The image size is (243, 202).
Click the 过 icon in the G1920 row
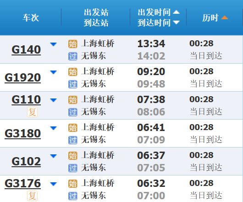coord(73,84)
